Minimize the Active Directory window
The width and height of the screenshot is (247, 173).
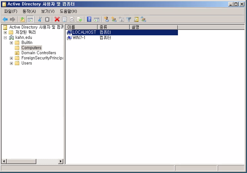coord(231,4)
